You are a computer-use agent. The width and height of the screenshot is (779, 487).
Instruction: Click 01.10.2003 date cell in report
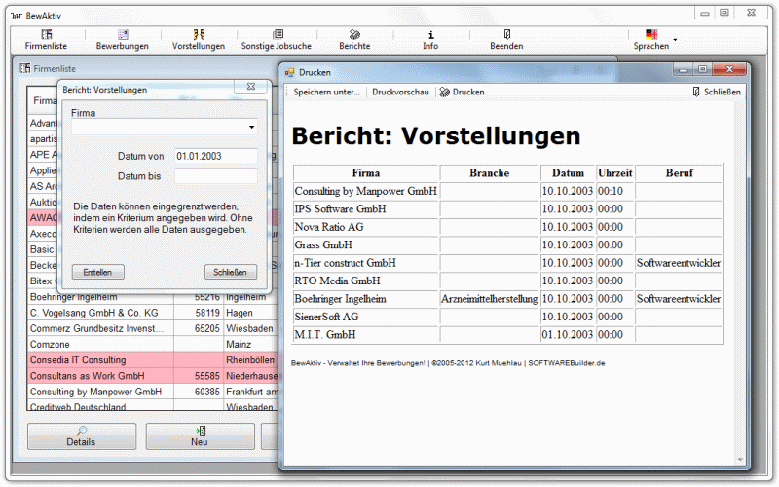568,334
